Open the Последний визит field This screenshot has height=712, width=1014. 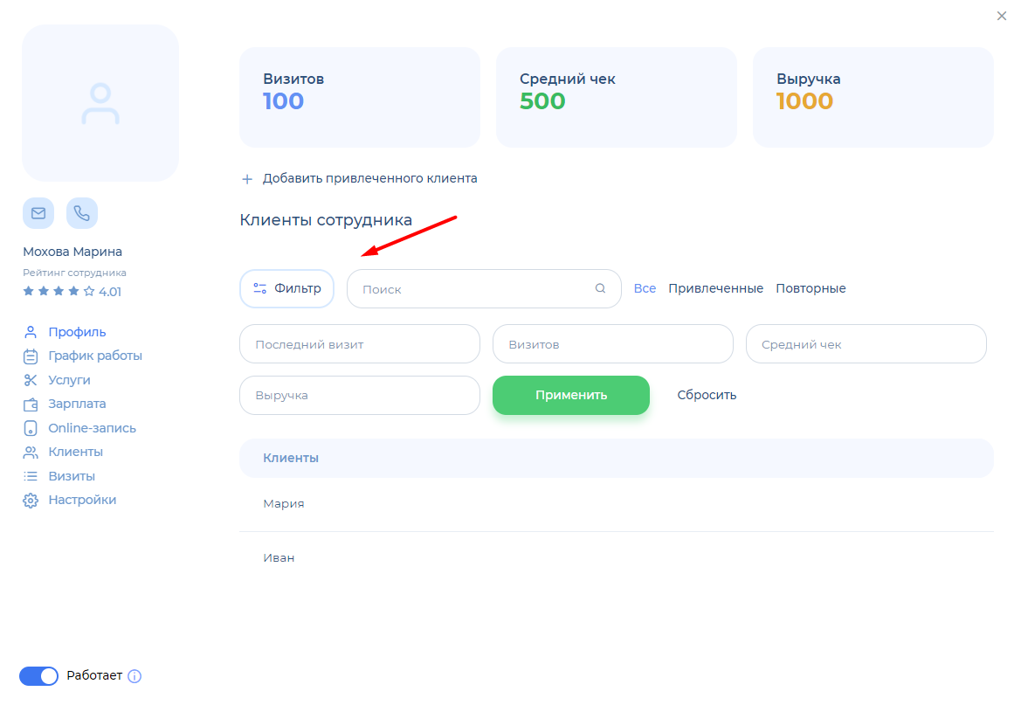[x=359, y=344]
